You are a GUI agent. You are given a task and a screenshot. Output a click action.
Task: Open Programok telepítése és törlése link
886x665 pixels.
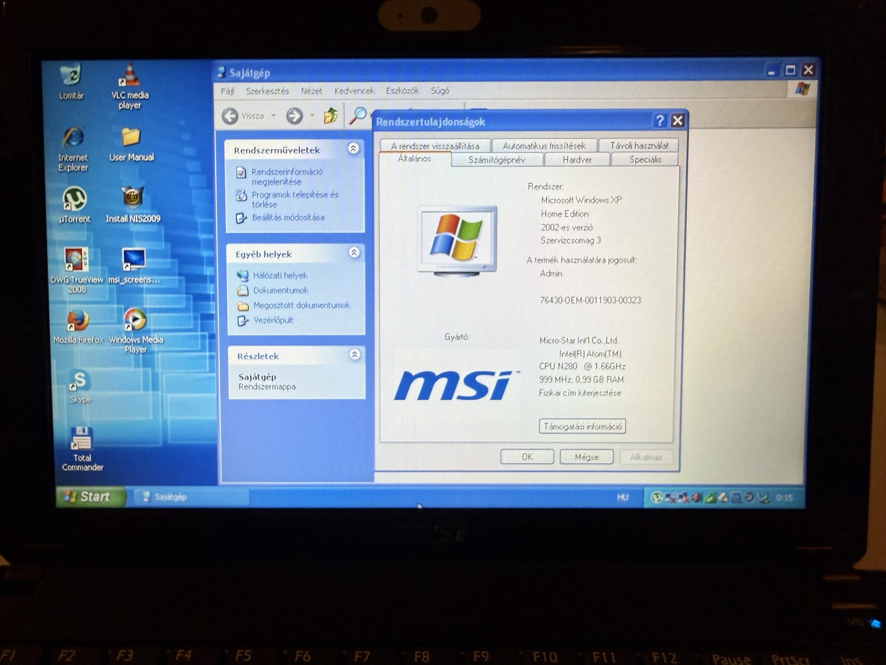[295, 199]
